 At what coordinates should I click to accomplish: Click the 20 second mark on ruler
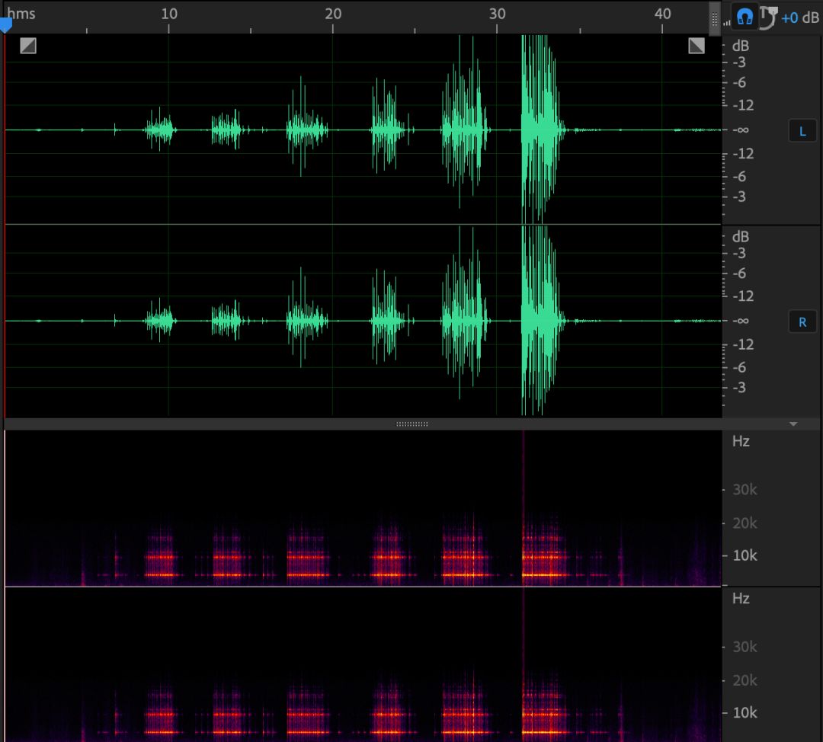click(x=333, y=14)
